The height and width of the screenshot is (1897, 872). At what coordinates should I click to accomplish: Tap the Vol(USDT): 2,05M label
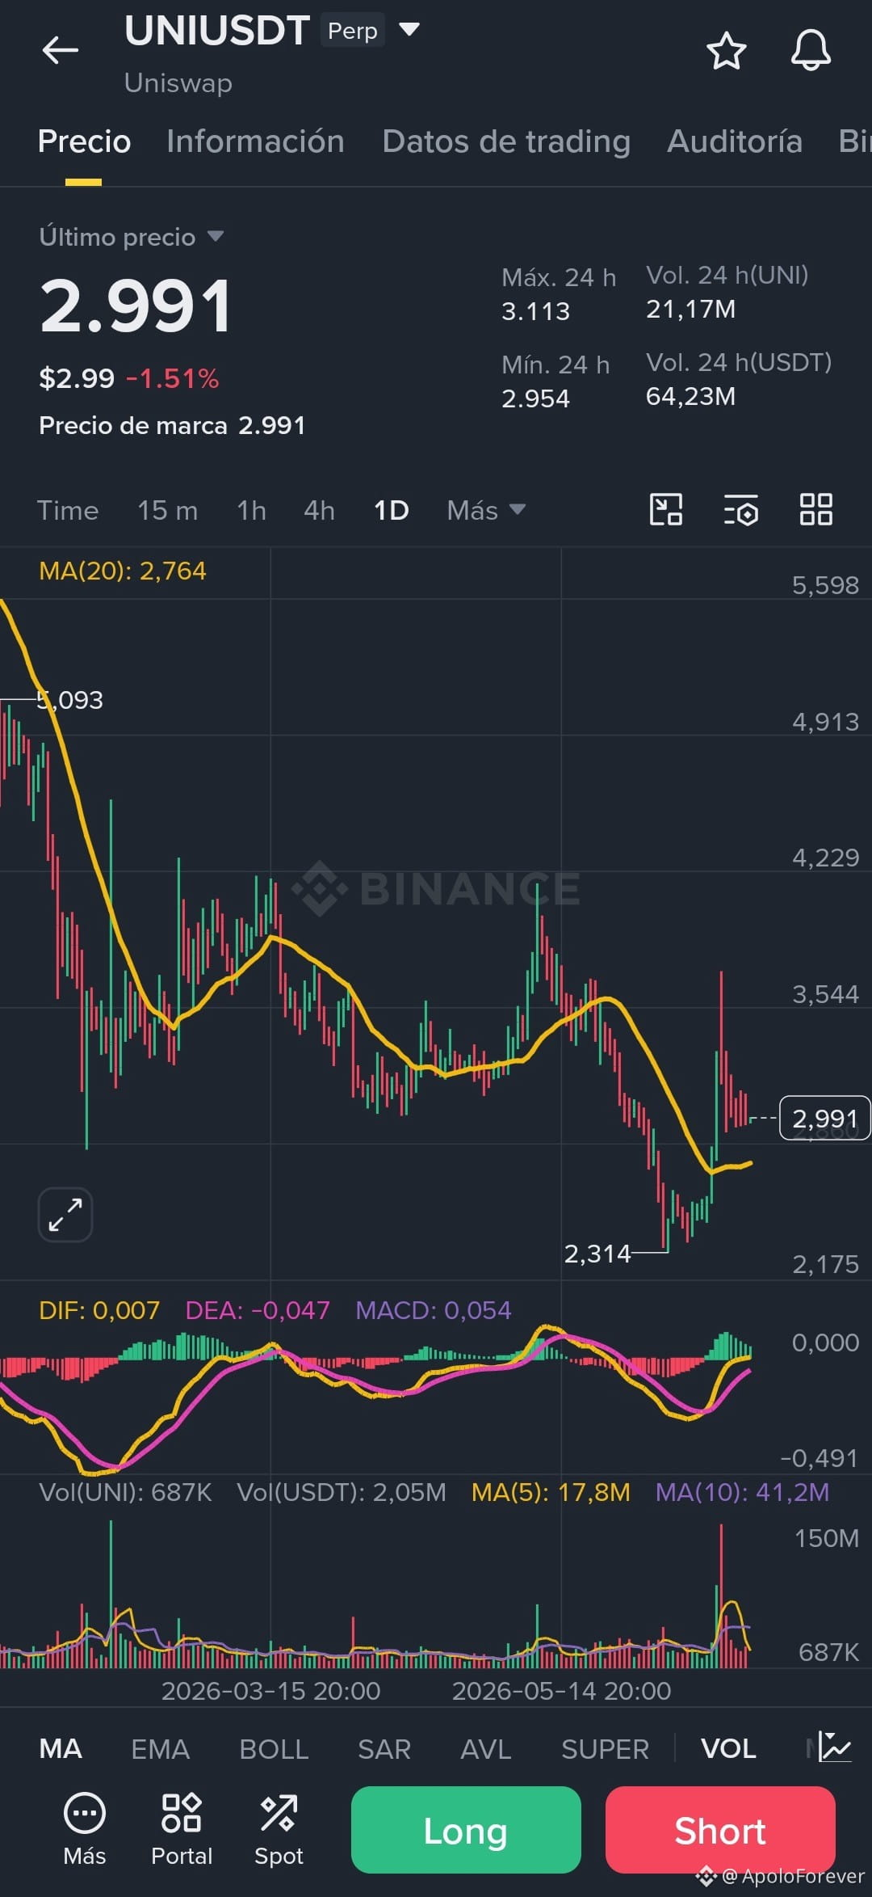pyautogui.click(x=342, y=1492)
